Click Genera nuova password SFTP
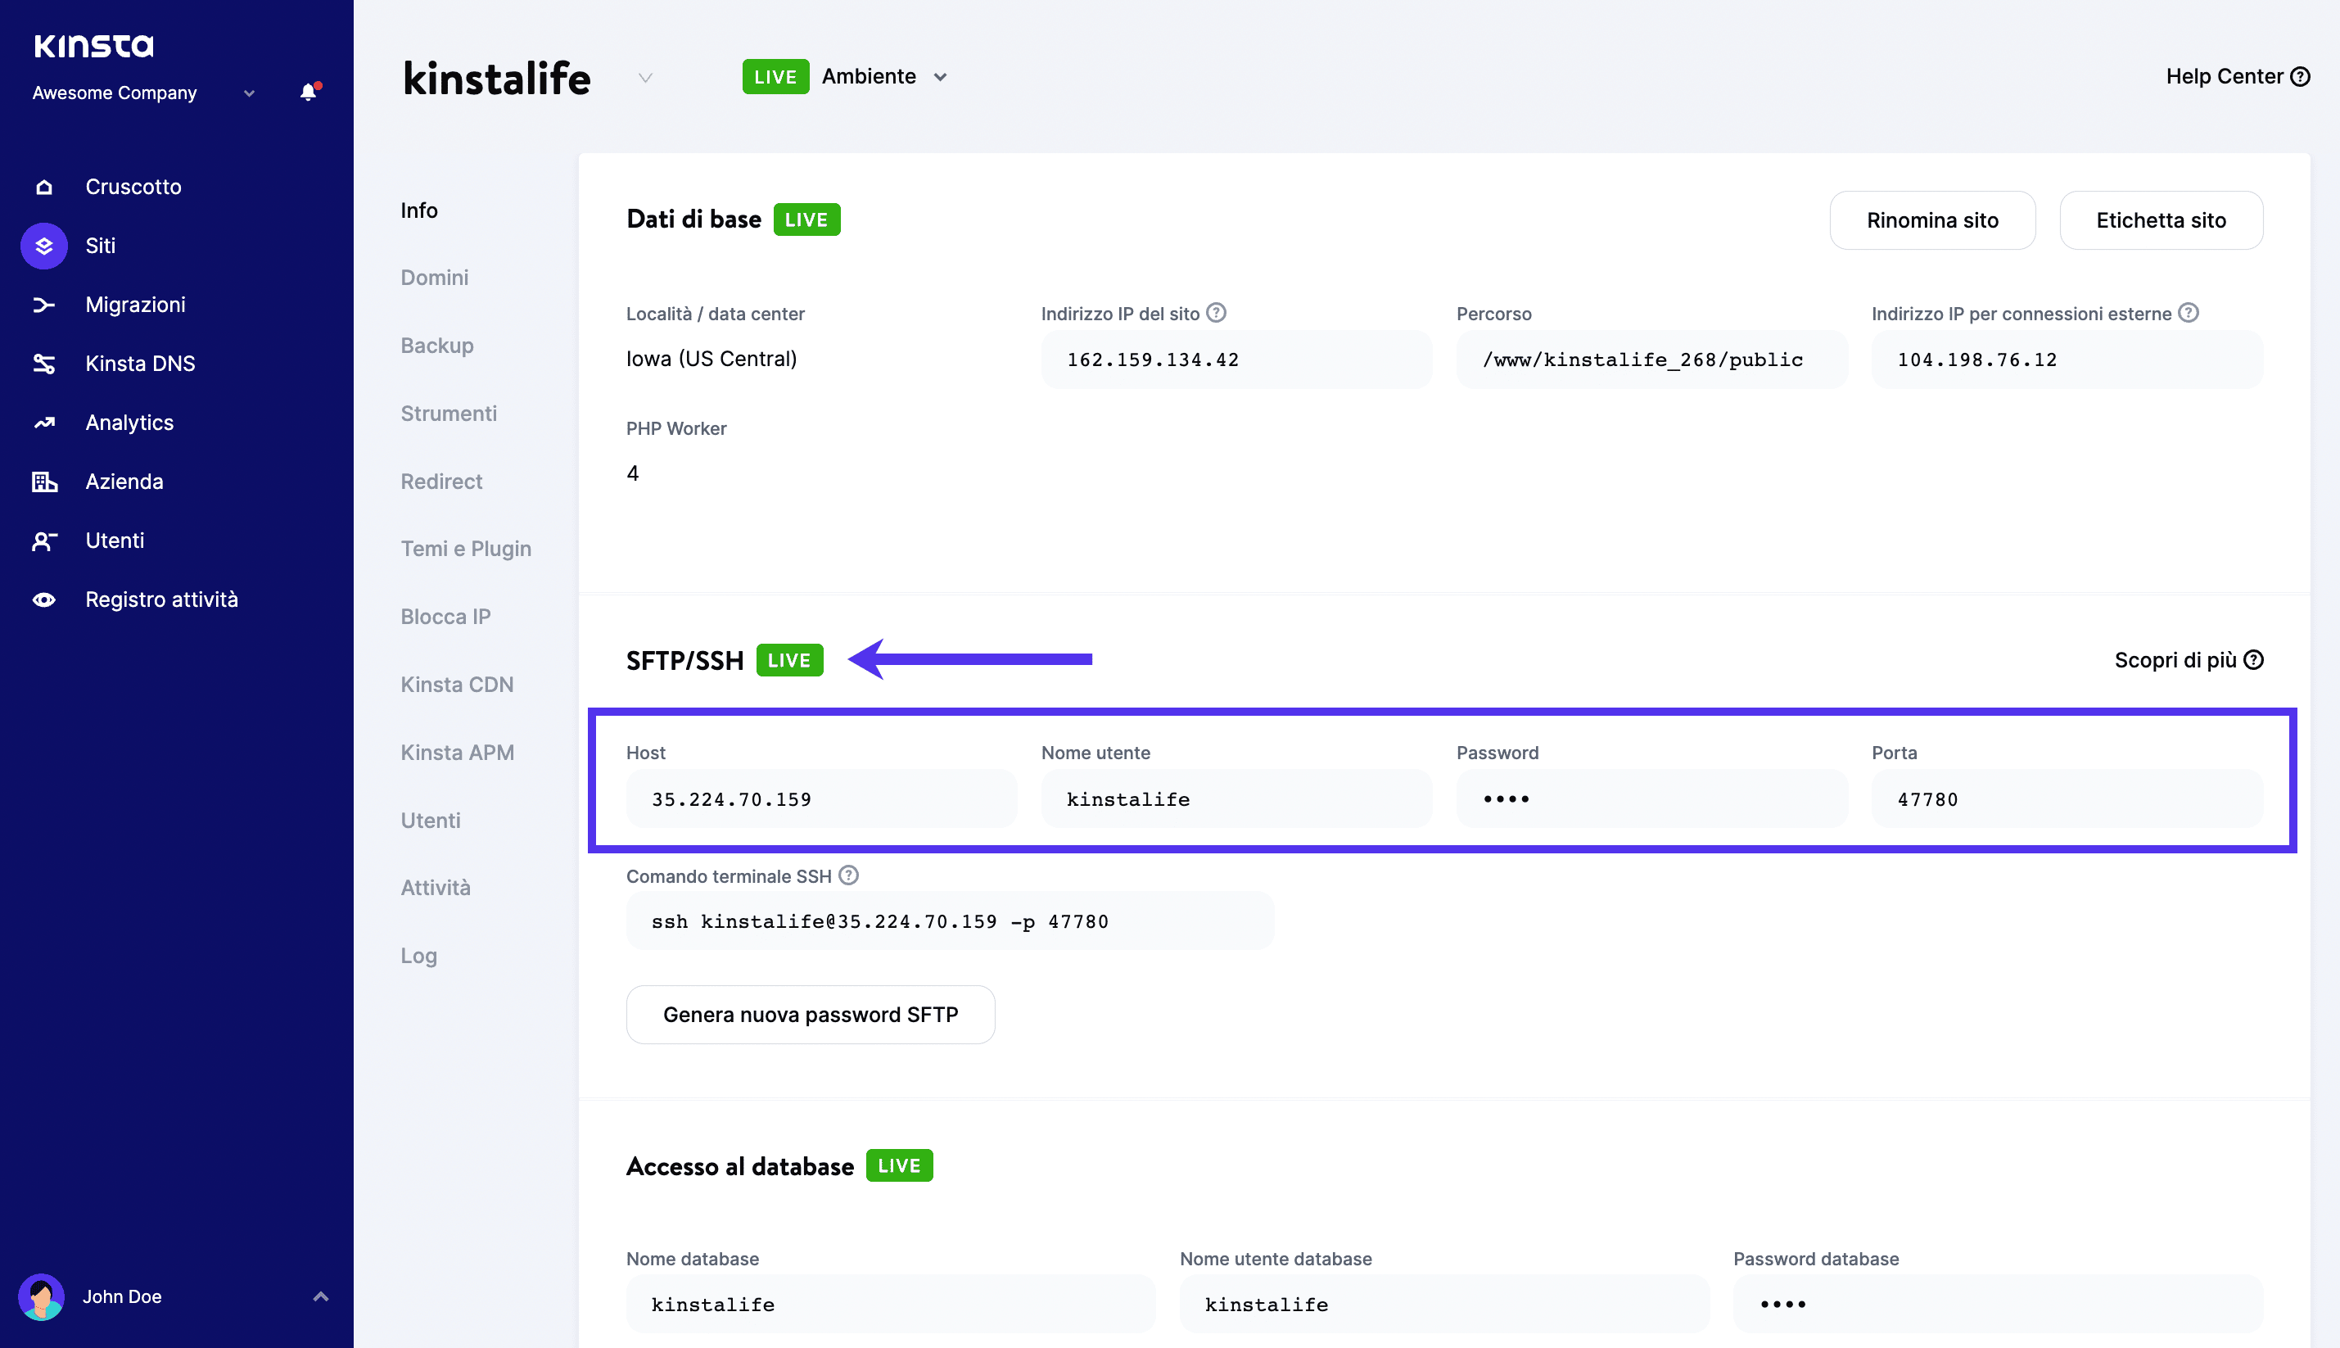 tap(810, 1014)
